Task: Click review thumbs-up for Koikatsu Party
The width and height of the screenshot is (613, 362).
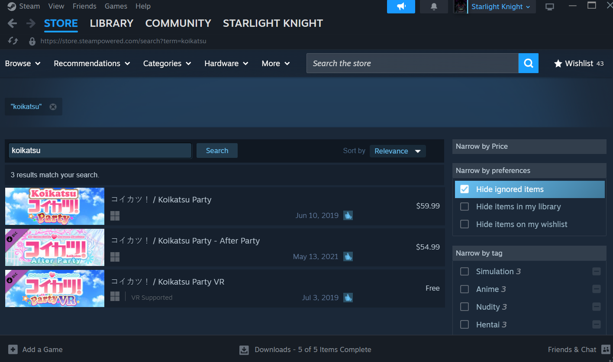Action: point(348,215)
